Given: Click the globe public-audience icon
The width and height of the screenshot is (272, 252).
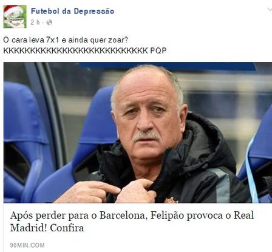Looking at the screenshot, I should [49, 22].
